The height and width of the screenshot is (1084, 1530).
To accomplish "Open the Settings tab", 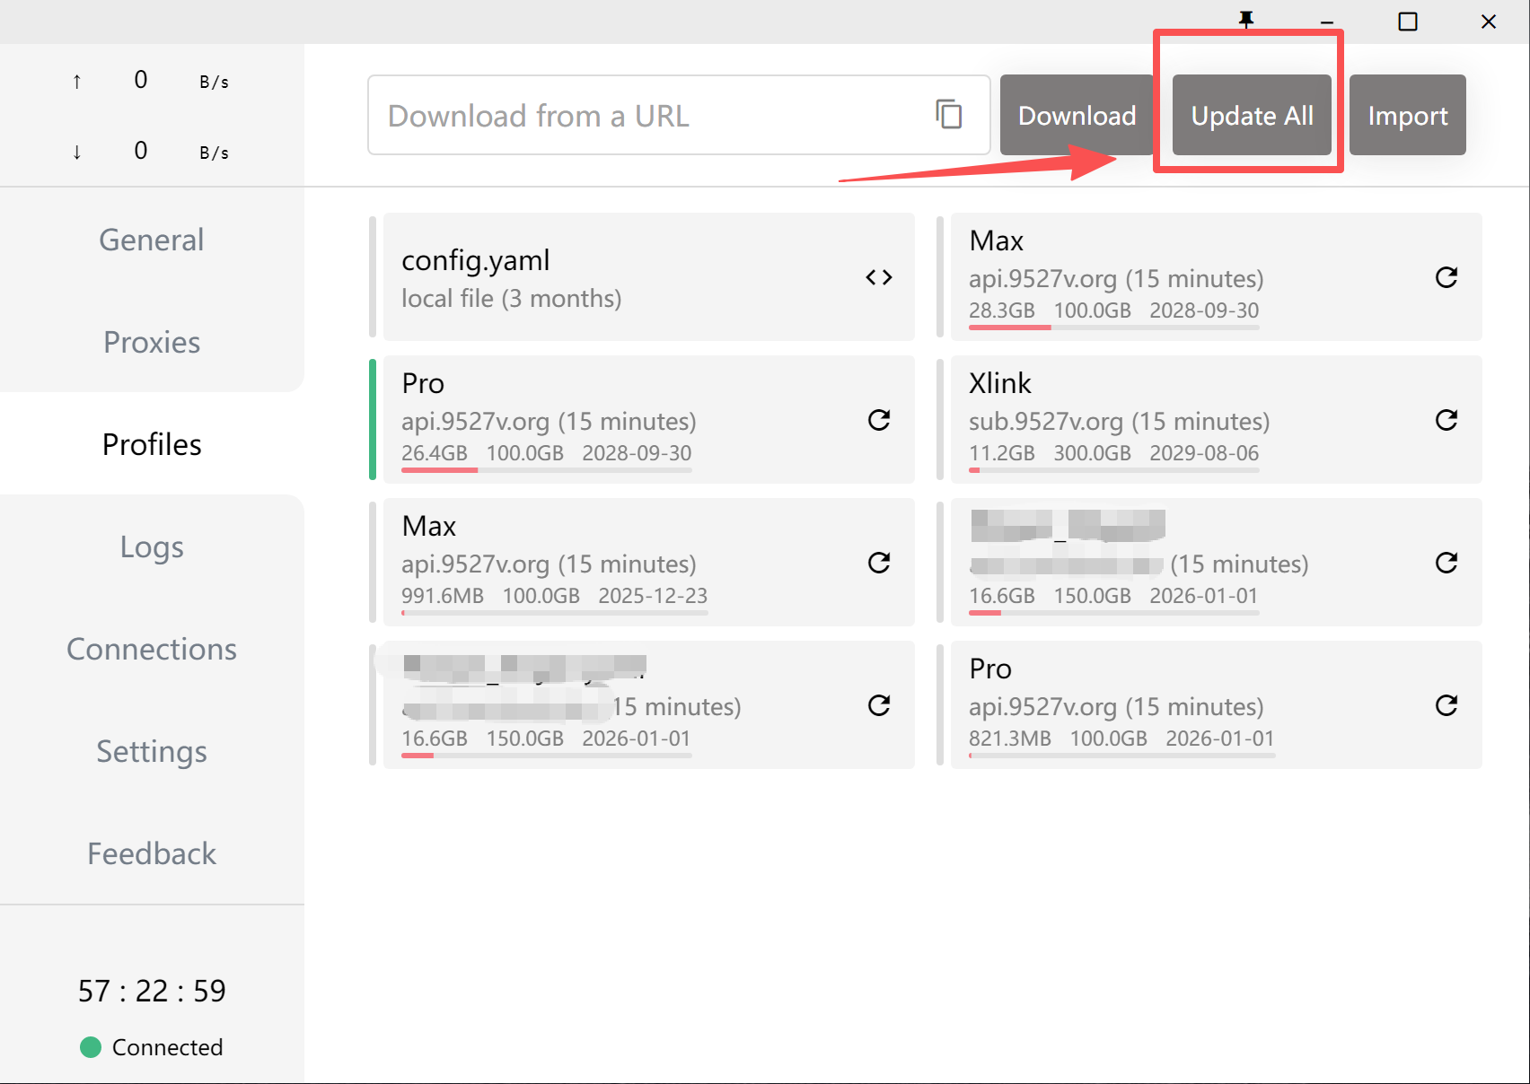I will [152, 751].
